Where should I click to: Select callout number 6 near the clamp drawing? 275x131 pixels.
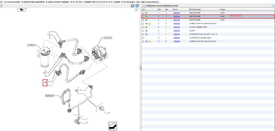(x=87, y=123)
